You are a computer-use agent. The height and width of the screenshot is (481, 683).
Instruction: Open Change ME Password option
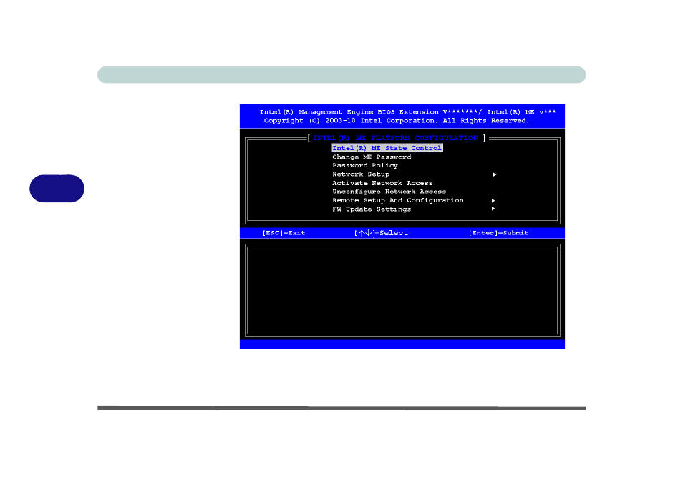372,157
